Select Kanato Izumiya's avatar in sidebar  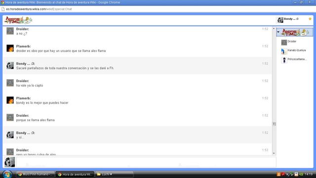pyautogui.click(x=284, y=51)
